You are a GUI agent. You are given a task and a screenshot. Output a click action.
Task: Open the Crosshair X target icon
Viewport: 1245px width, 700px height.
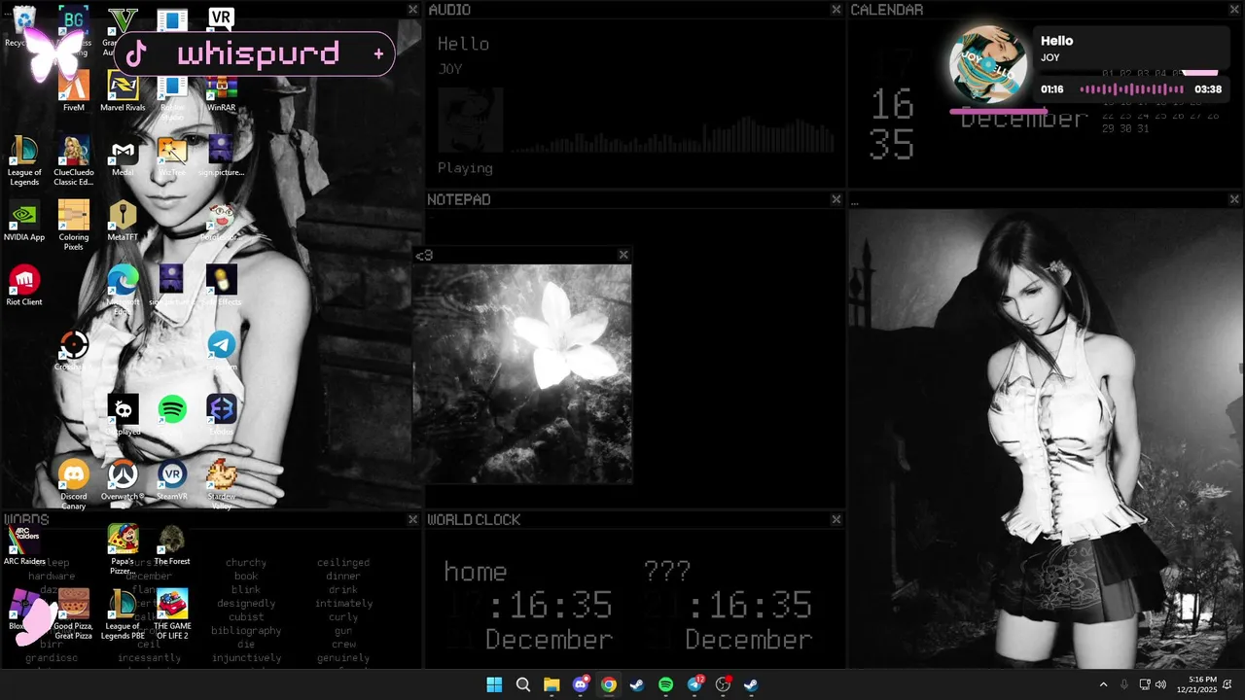click(x=73, y=351)
